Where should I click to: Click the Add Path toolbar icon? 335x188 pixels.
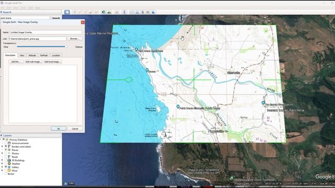tap(85, 12)
